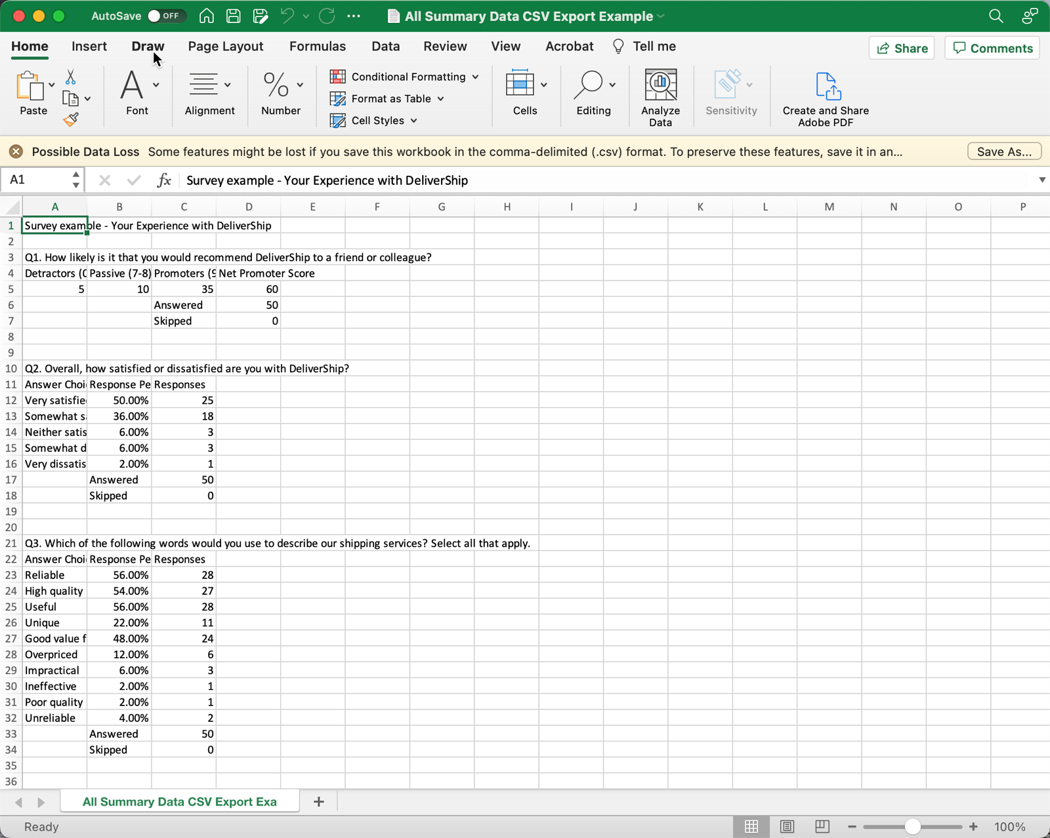
Task: Click the Format Painter brush icon
Action: click(71, 119)
